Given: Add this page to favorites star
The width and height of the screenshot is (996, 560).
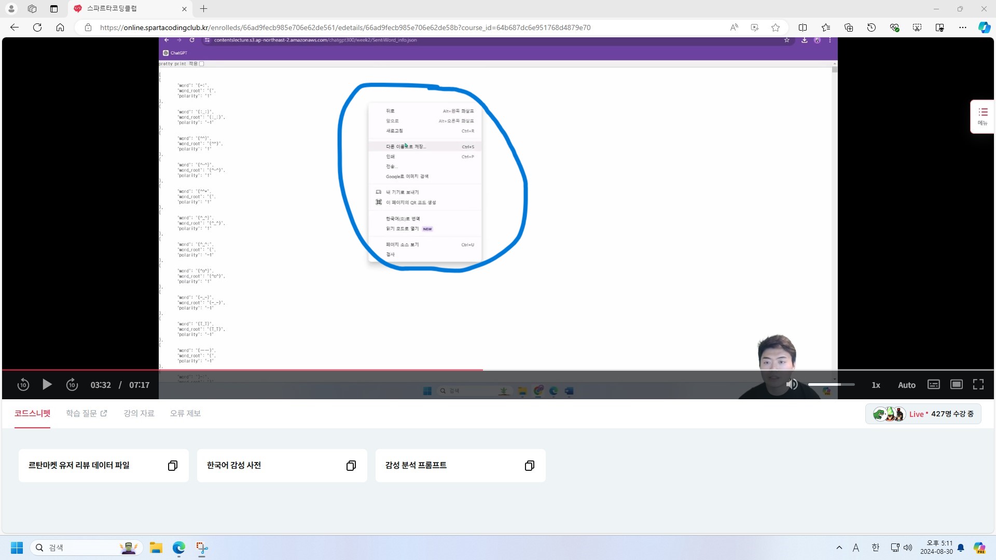Looking at the screenshot, I should 776,27.
